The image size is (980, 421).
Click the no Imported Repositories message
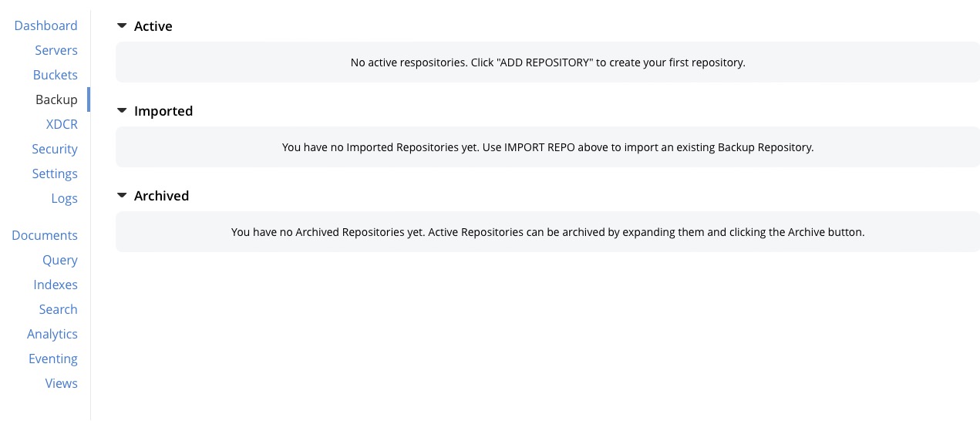coord(547,147)
